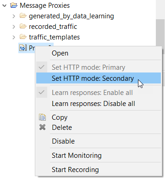Screen dimensions: 165x178
Task: Select Start Recording menu entry
Action: click(99, 170)
